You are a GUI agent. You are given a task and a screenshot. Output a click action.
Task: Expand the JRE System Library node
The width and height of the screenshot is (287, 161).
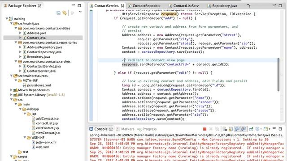coord(11,94)
